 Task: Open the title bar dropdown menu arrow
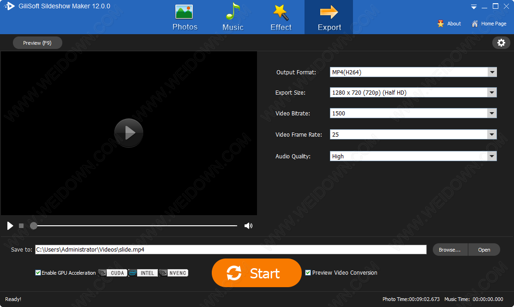[x=474, y=6]
